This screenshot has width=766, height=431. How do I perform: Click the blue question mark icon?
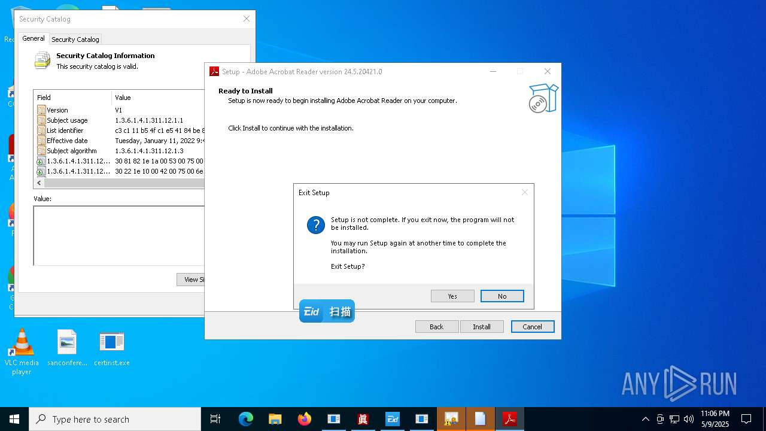316,225
